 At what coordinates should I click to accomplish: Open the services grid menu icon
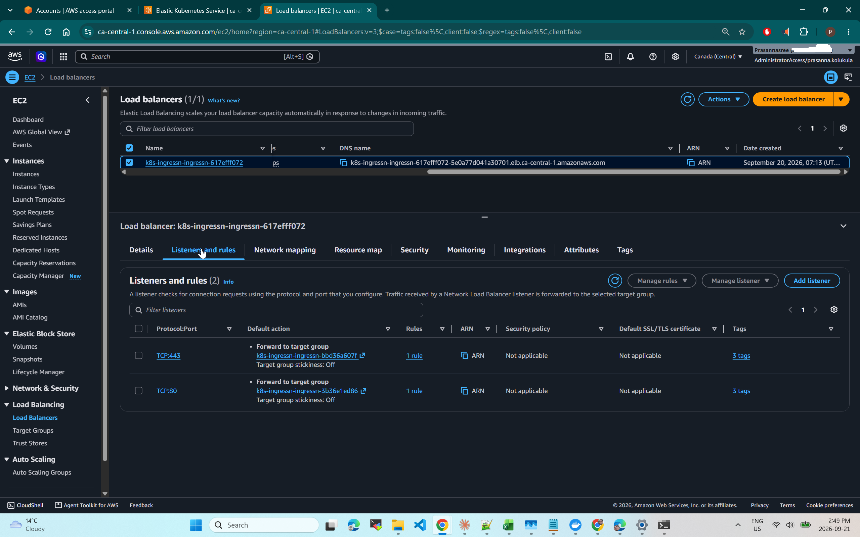tap(63, 56)
